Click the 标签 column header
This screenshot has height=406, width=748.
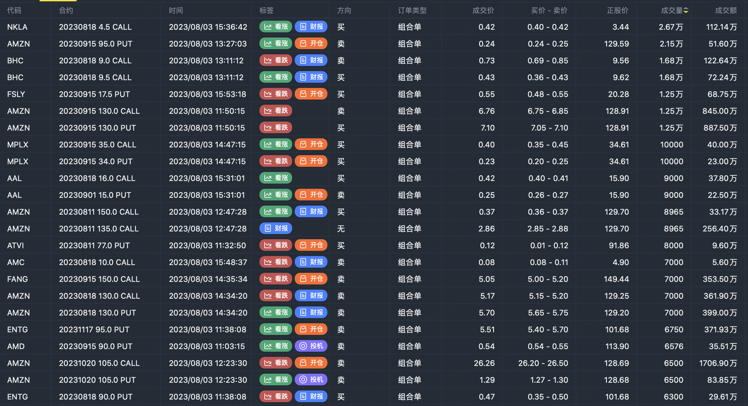tap(267, 11)
